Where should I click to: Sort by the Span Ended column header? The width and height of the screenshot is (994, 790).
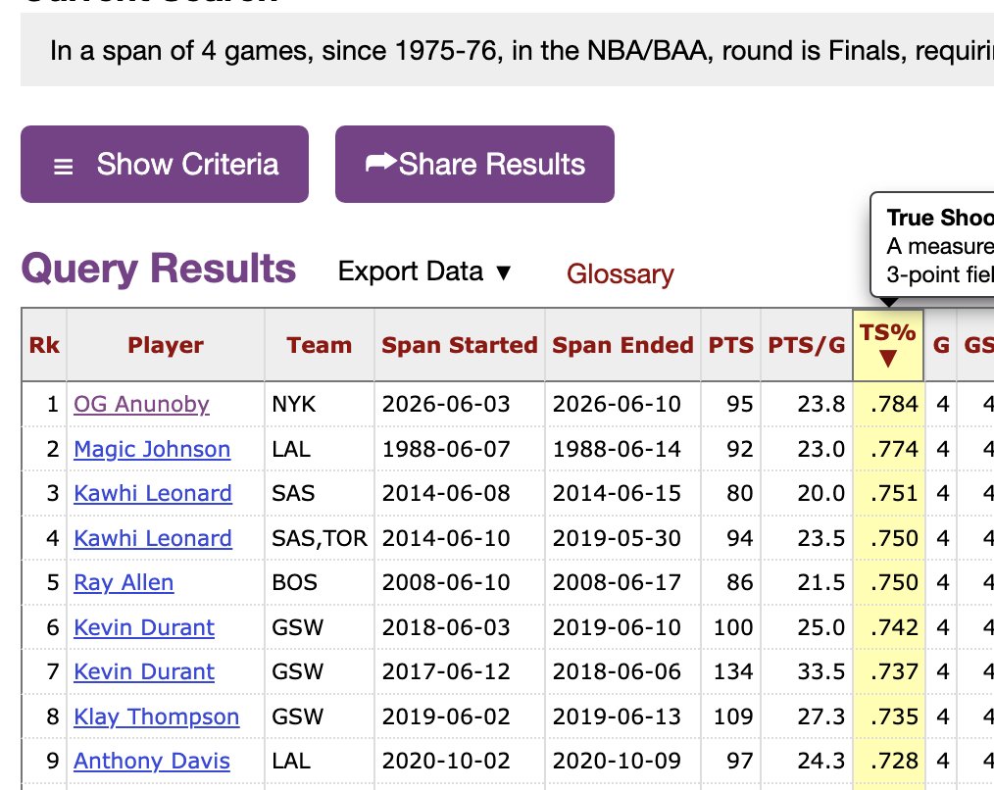click(622, 345)
